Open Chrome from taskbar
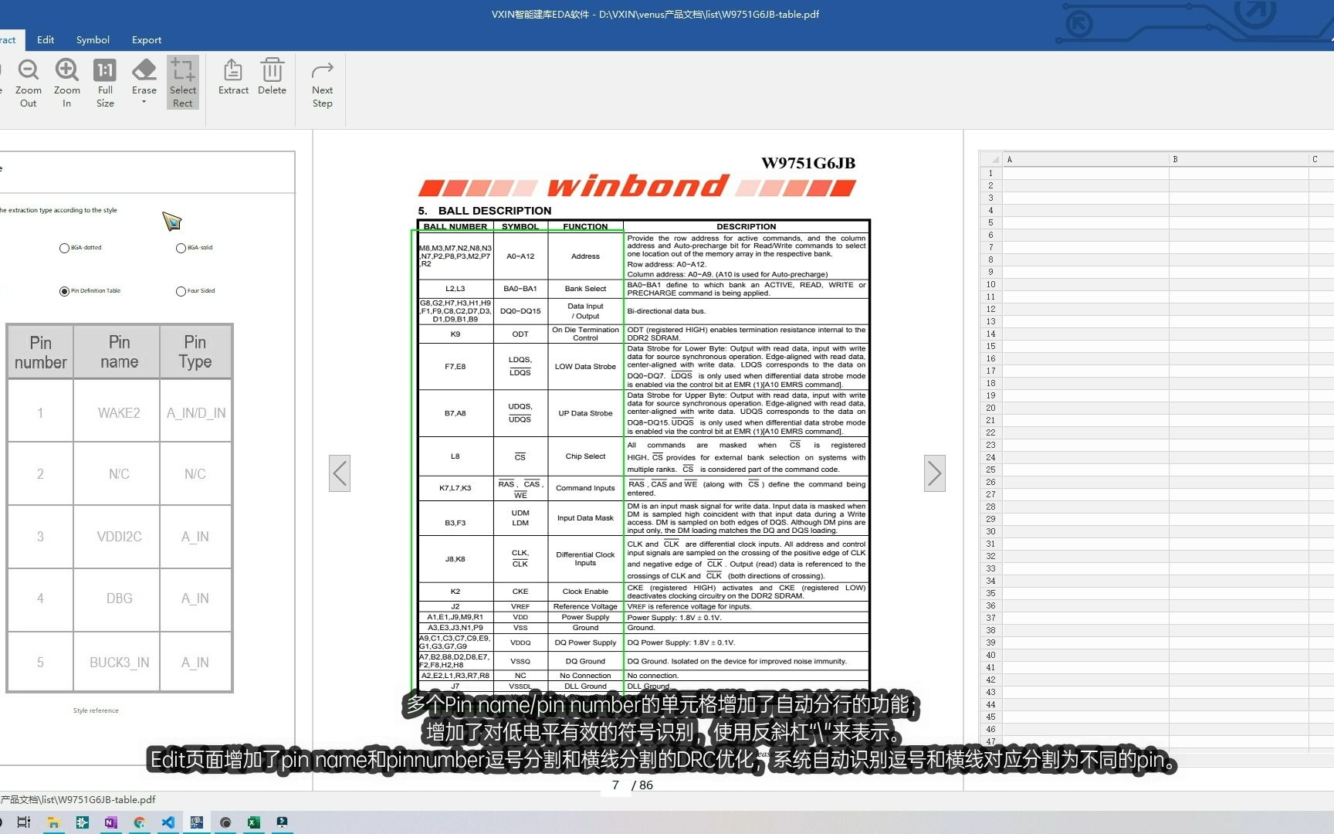1334x834 pixels. (x=139, y=822)
